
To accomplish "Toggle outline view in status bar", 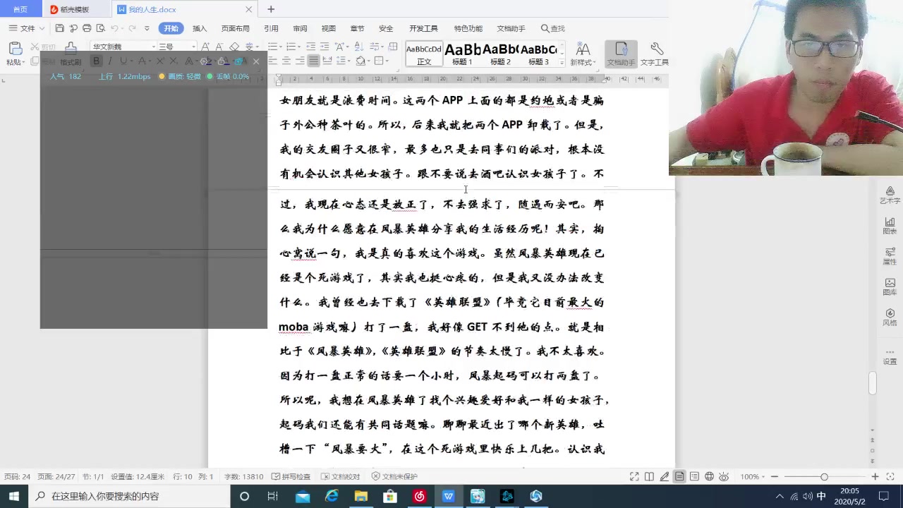I will (x=694, y=477).
